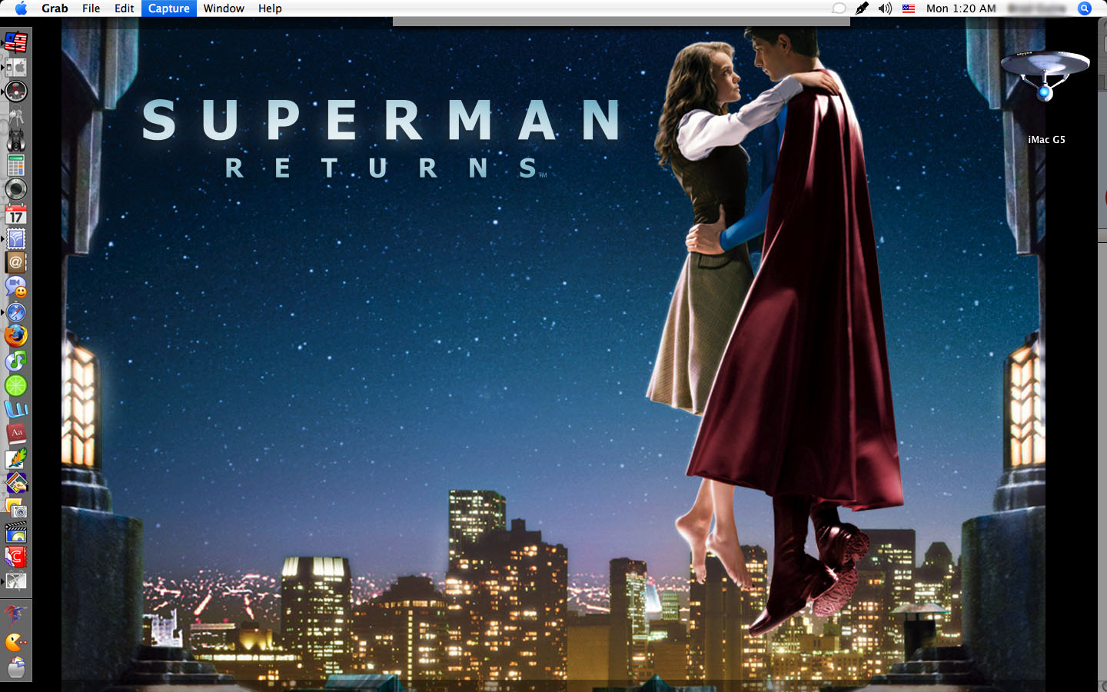Open the Window menu
Viewport: 1107px width, 692px height.
point(224,8)
